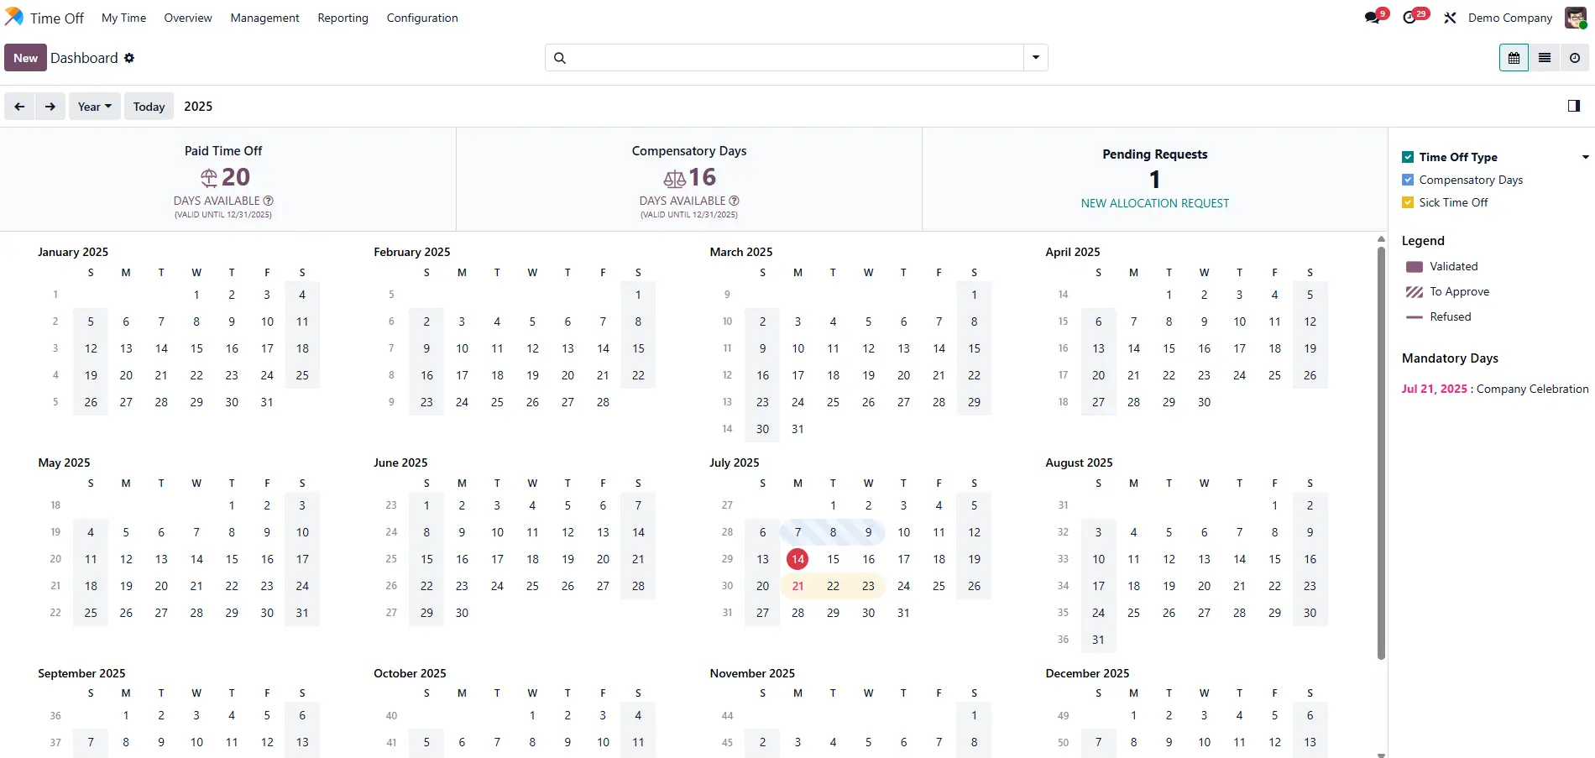Click the New button

click(x=25, y=58)
